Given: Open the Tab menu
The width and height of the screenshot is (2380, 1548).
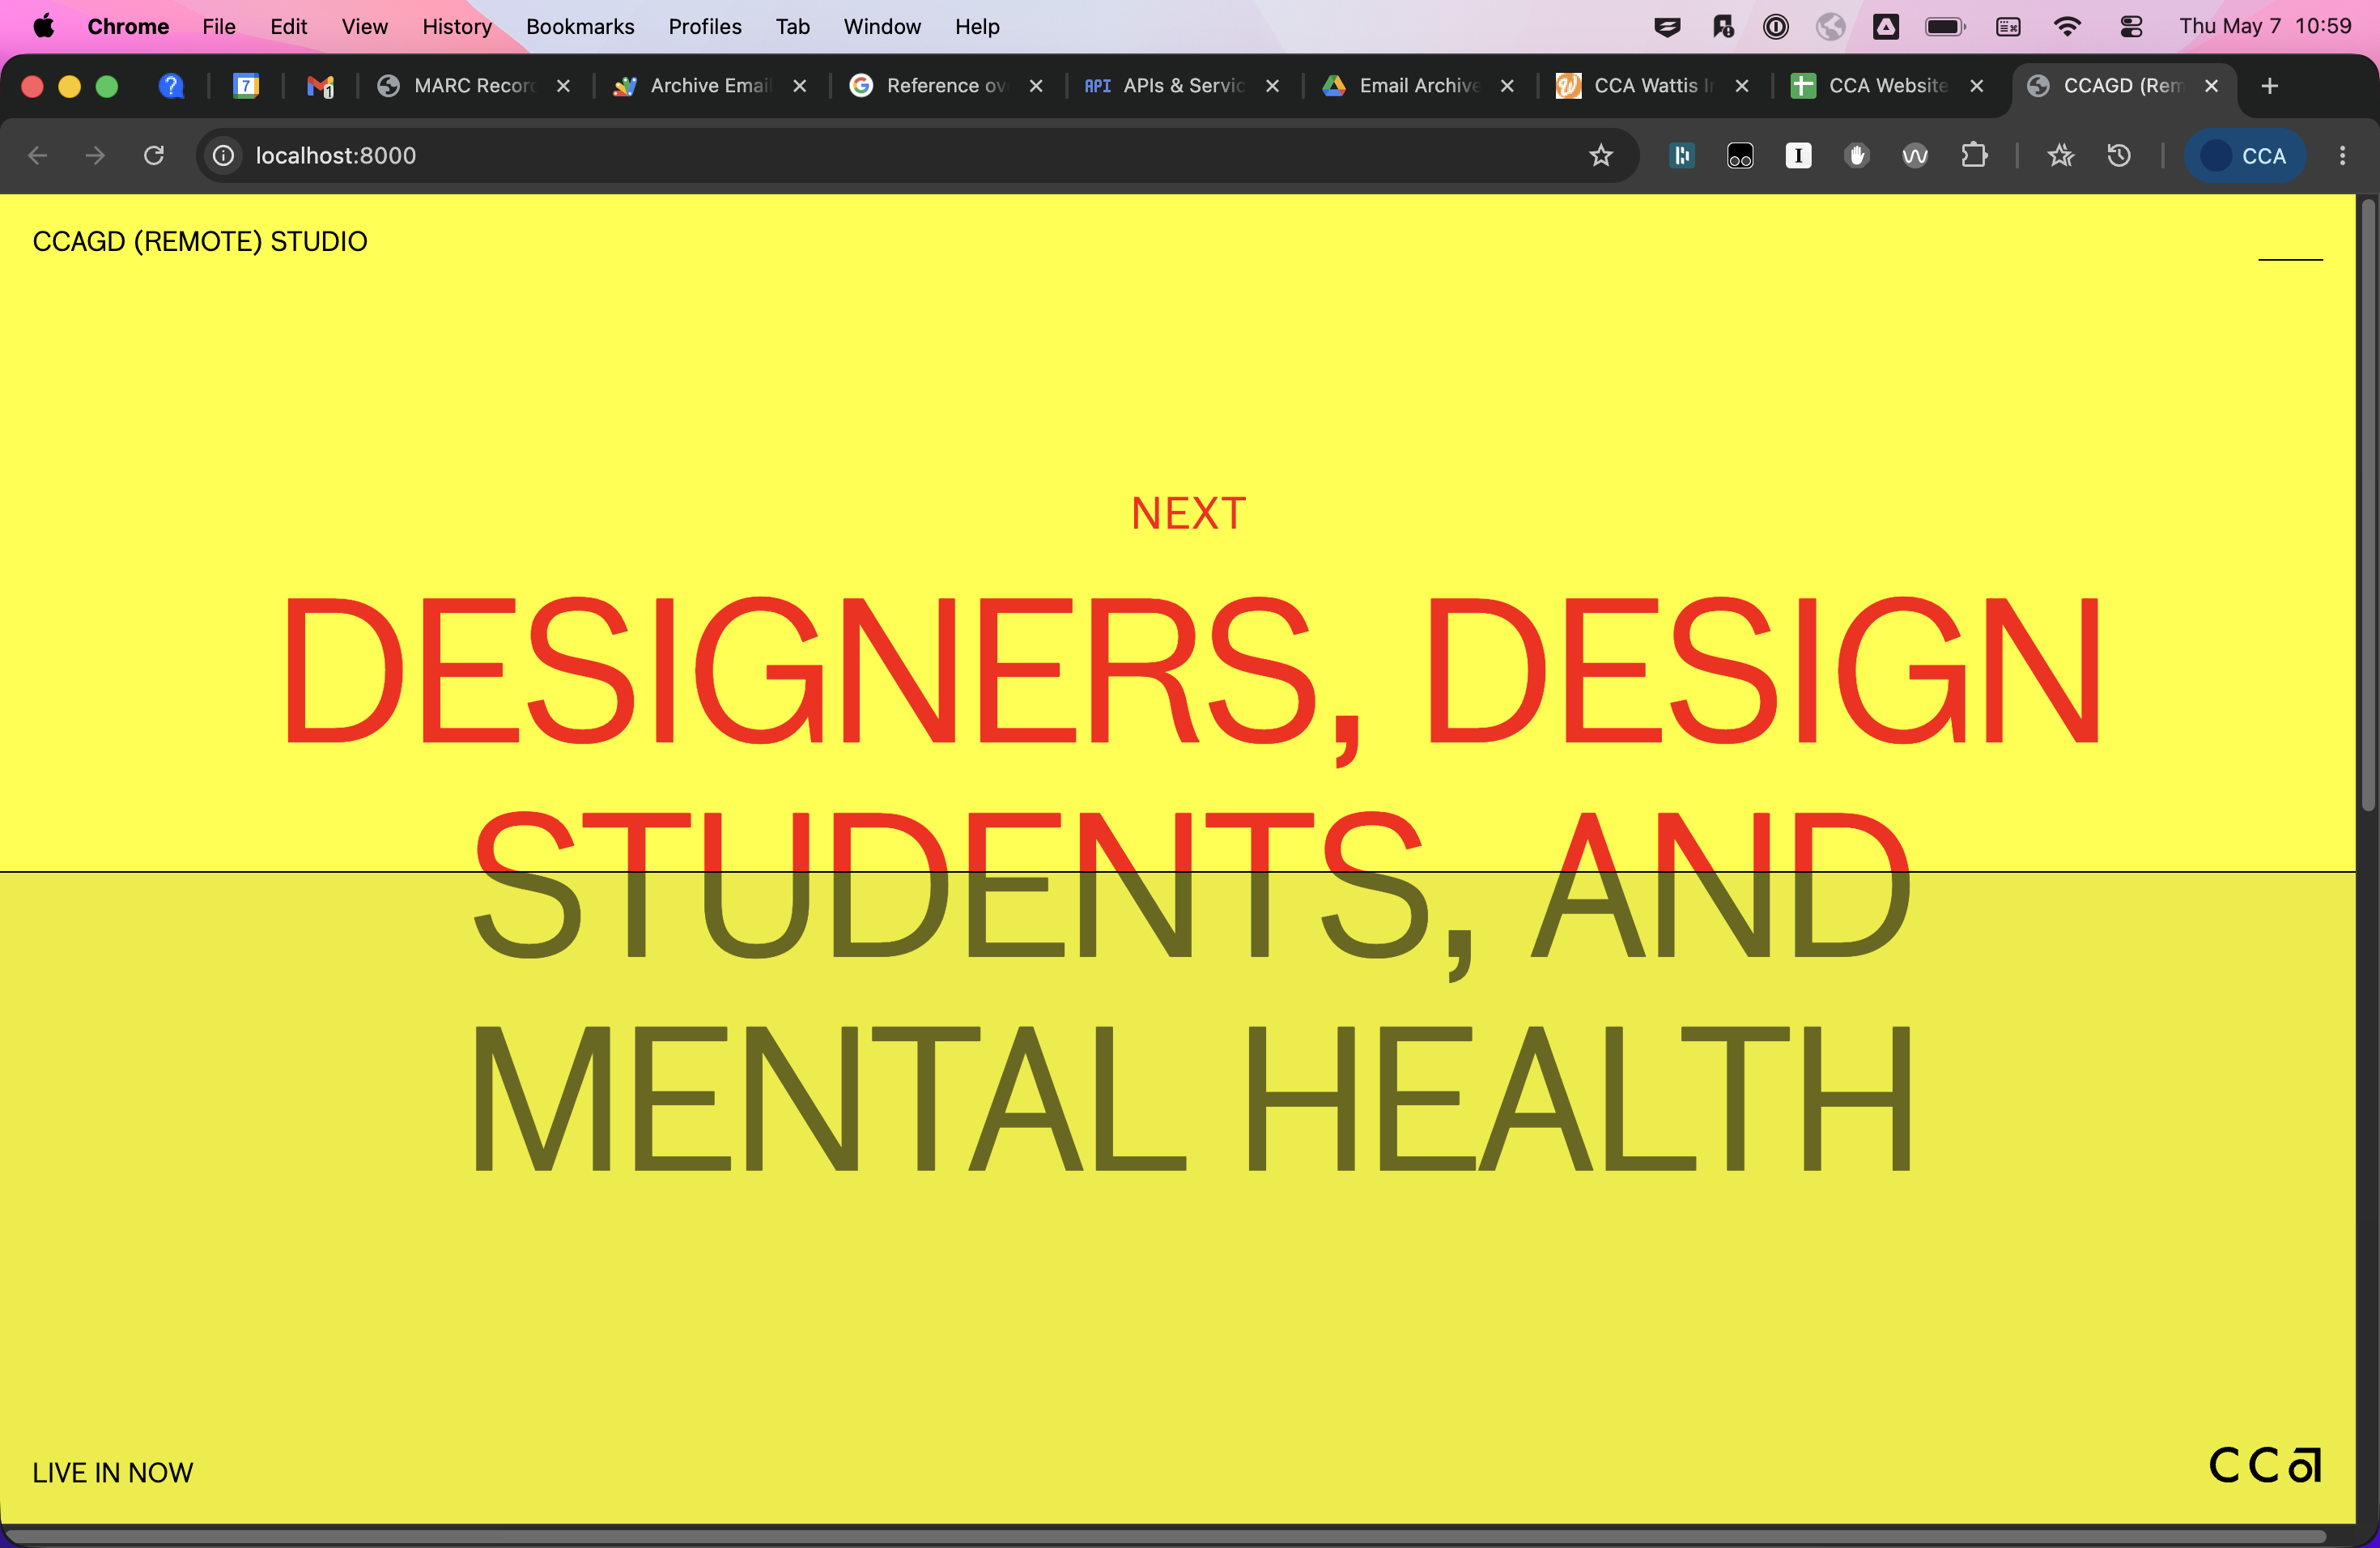Looking at the screenshot, I should [792, 27].
